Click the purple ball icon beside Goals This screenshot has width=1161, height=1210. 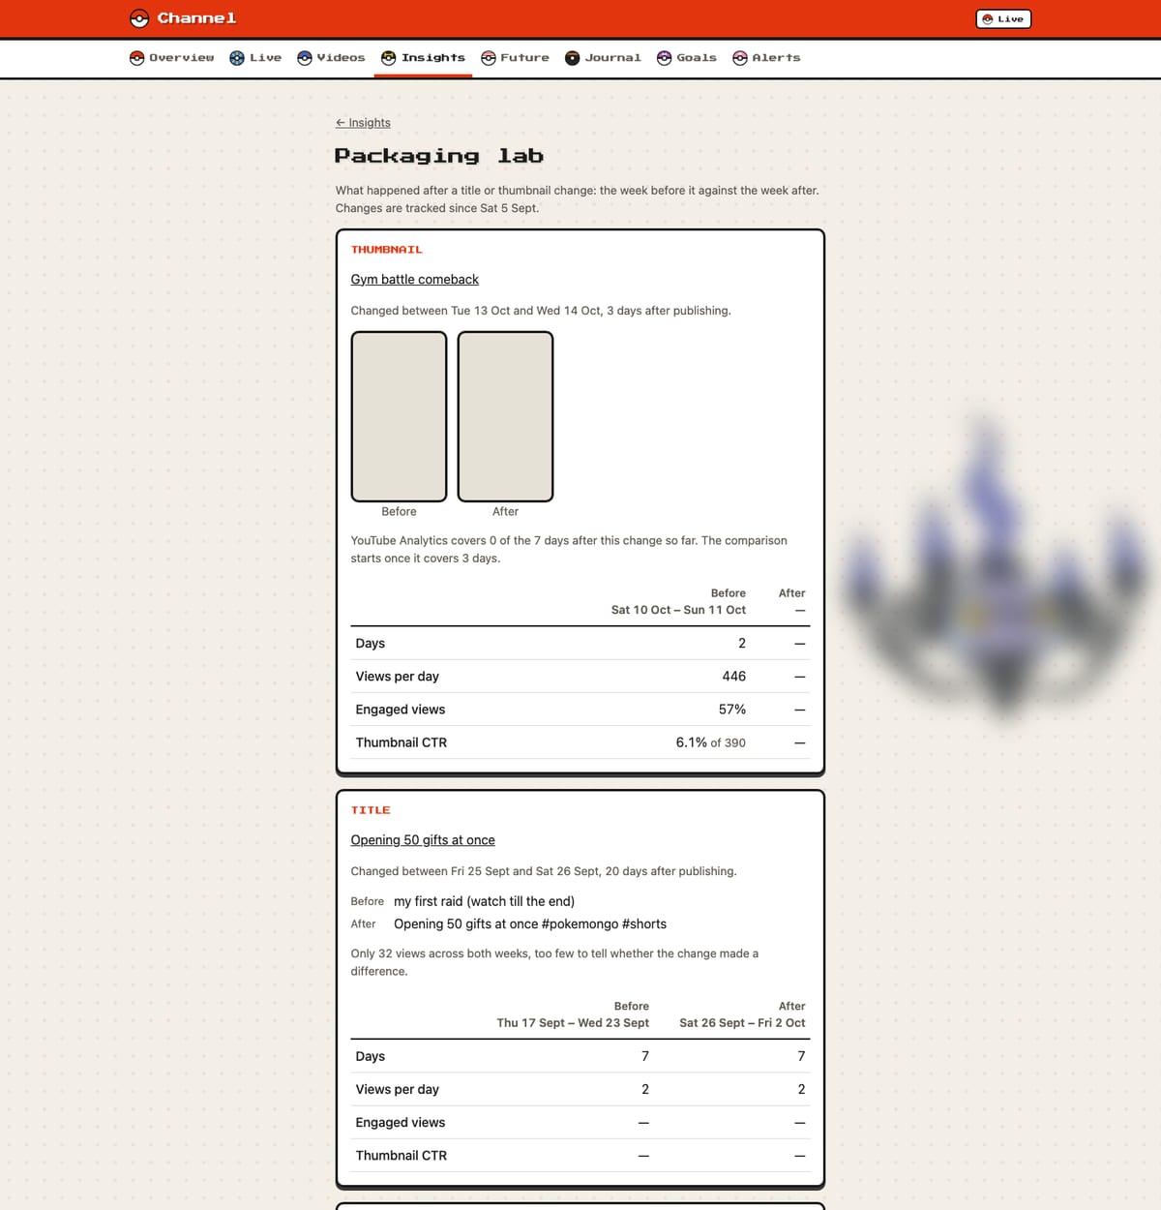pos(665,58)
